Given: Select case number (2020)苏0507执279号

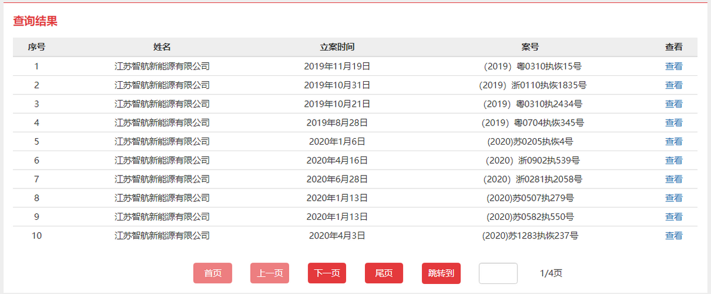Looking at the screenshot, I should [x=530, y=198].
